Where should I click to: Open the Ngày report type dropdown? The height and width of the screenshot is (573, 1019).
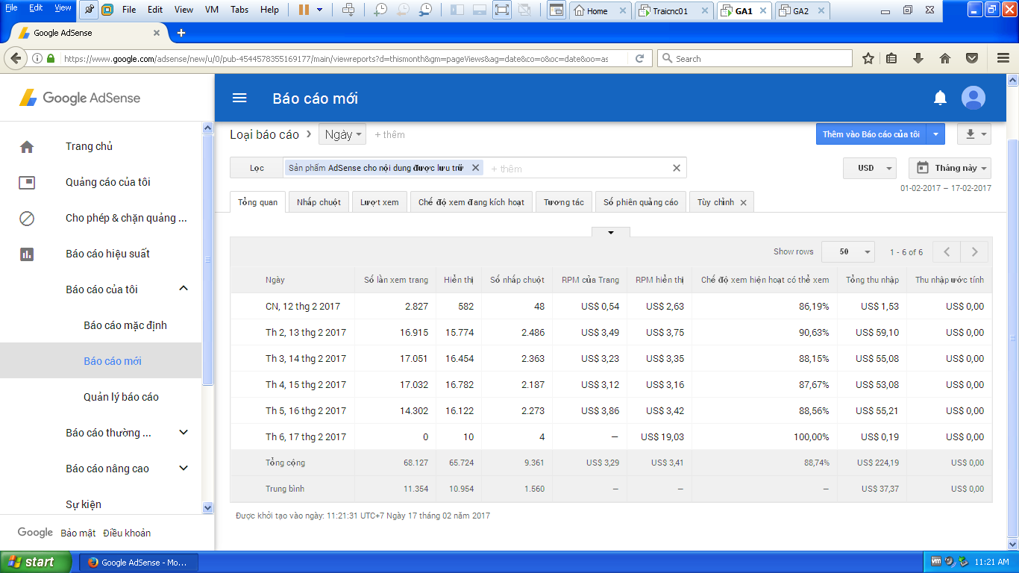tap(343, 134)
